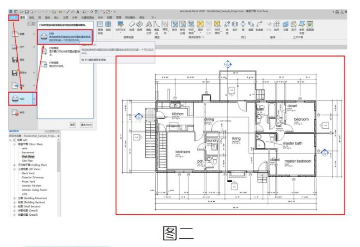This screenshot has height=247, width=360.
Task: Click the Set work plane icon
Action: [286, 26]
